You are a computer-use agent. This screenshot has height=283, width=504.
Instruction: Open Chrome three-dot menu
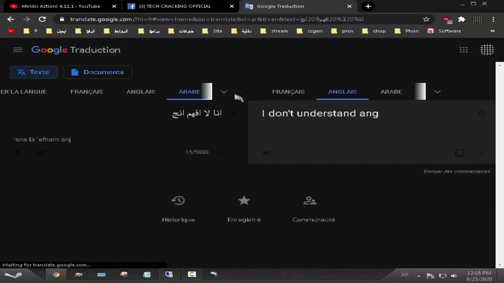click(493, 19)
